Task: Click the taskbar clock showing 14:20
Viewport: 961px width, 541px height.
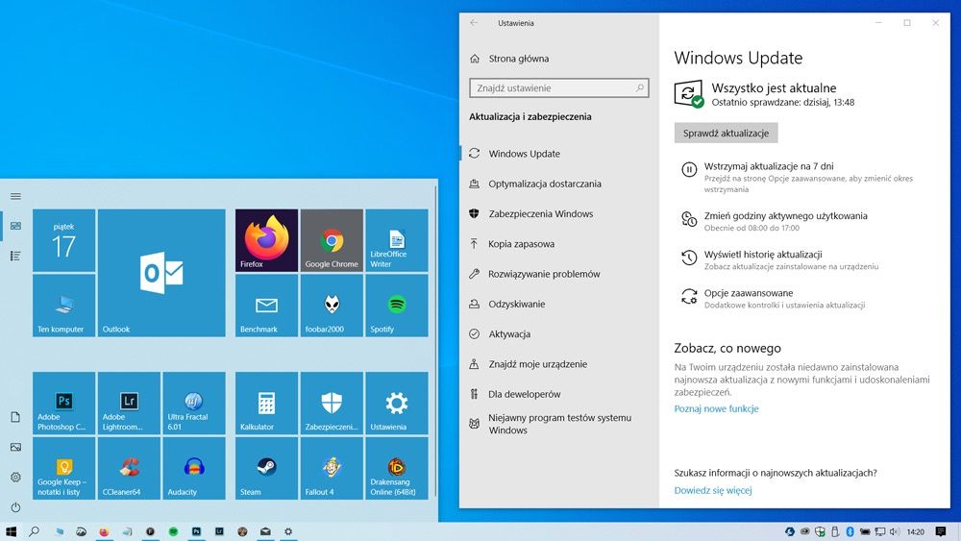Action: (916, 531)
